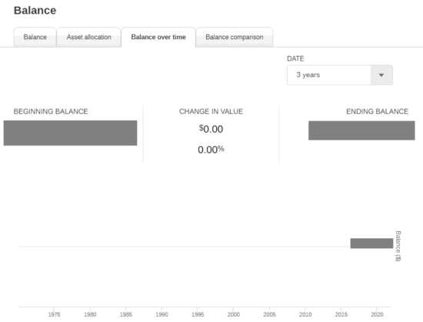Screen dimensions: 423x322
Task: Select the Balance over time tab
Action: [158, 37]
